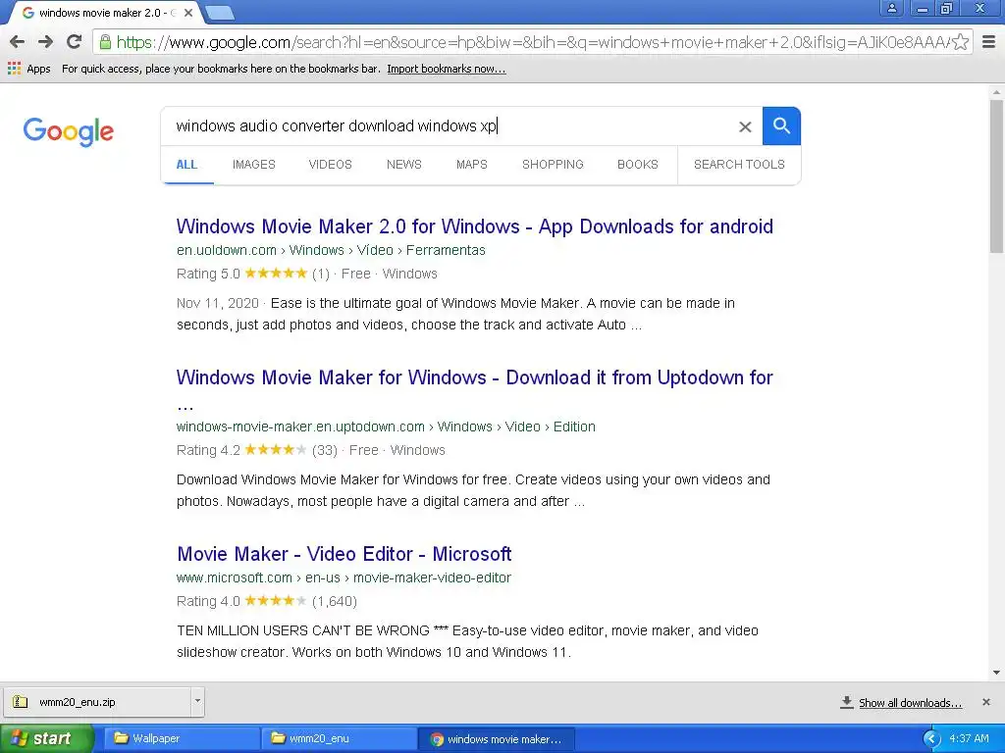Image resolution: width=1005 pixels, height=753 pixels.
Task: Select the Chrome window taskbar button
Action: click(x=496, y=739)
